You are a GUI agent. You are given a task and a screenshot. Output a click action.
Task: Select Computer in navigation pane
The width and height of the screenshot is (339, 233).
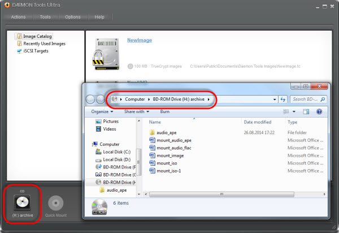click(106, 144)
